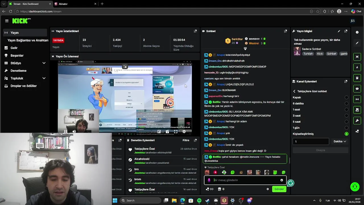Image resolution: width=364 pixels, height=205 pixels.
Task: Toggle the camera channel actions widget in the right sidebar
Action: pos(357,110)
